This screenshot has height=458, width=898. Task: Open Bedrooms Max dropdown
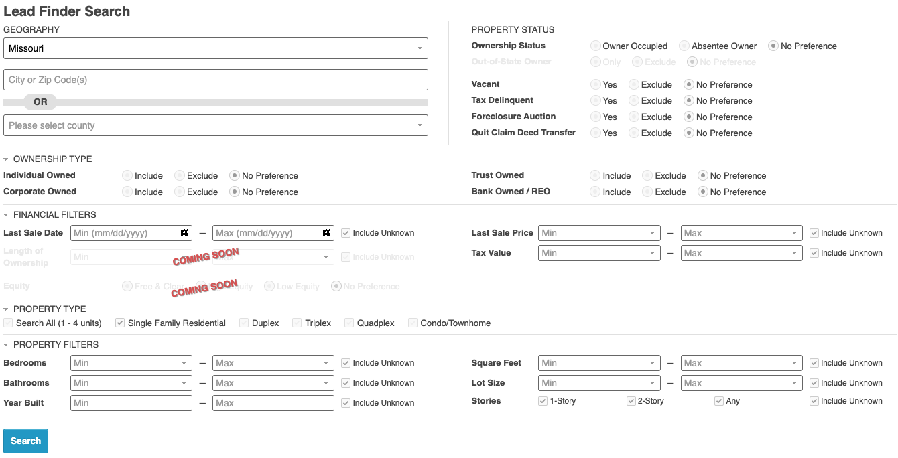coord(273,363)
